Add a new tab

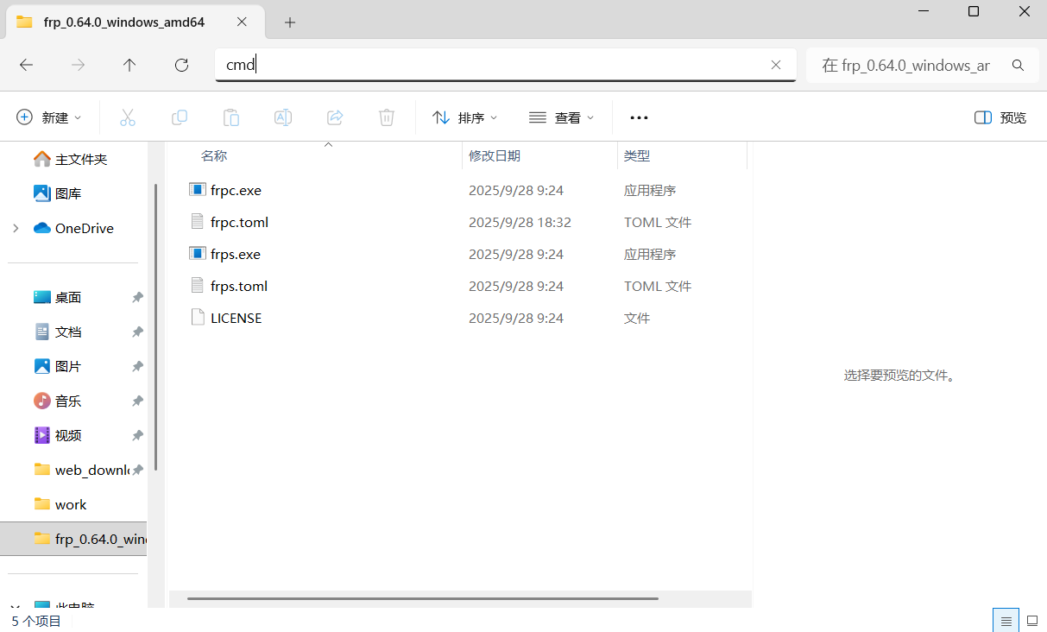tap(290, 22)
